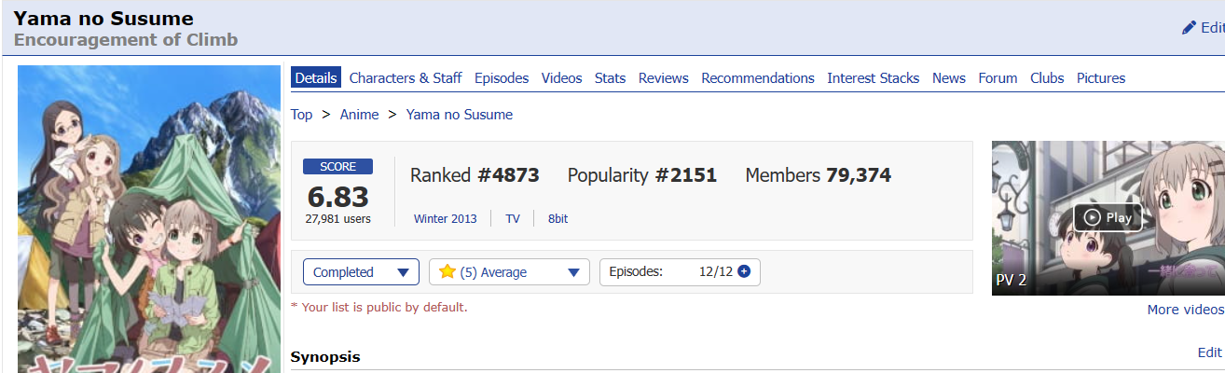The image size is (1225, 373).
Task: Click the Encouragement of Climb subtitle
Action: pos(126,39)
